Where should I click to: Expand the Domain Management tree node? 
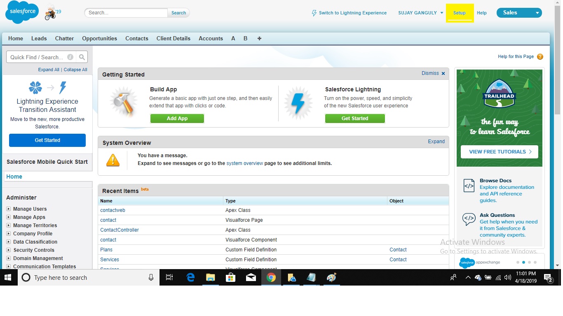pyautogui.click(x=9, y=258)
